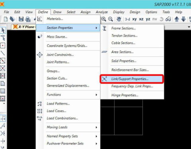This screenshot has height=149, width=191.
Task: Open the Options menu
Action: (x=151, y=12)
